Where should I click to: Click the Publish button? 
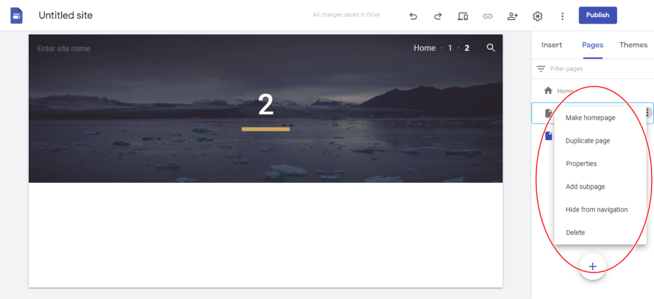coord(598,15)
